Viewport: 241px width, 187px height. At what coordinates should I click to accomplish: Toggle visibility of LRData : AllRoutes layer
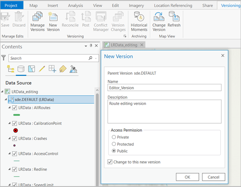pyautogui.click(x=14, y=108)
